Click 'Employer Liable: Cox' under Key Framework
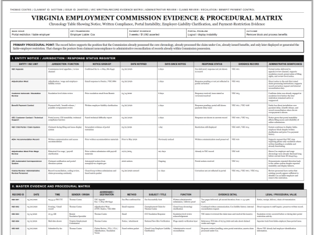 (83, 35)
